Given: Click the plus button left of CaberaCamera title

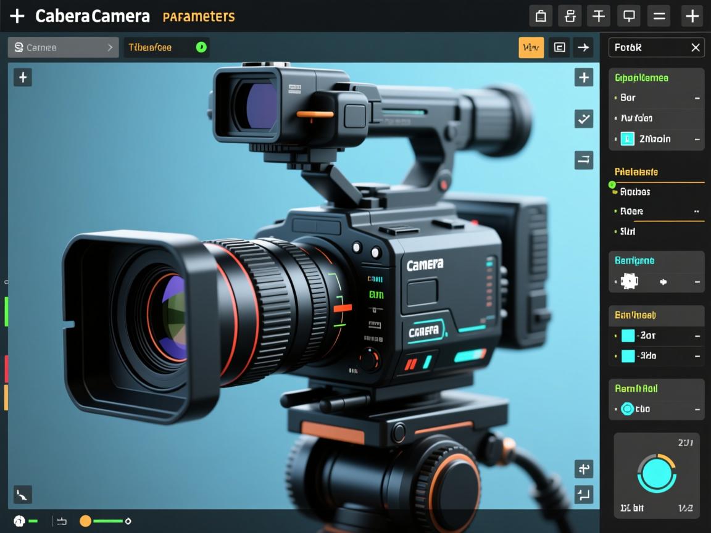Looking at the screenshot, I should point(17,16).
